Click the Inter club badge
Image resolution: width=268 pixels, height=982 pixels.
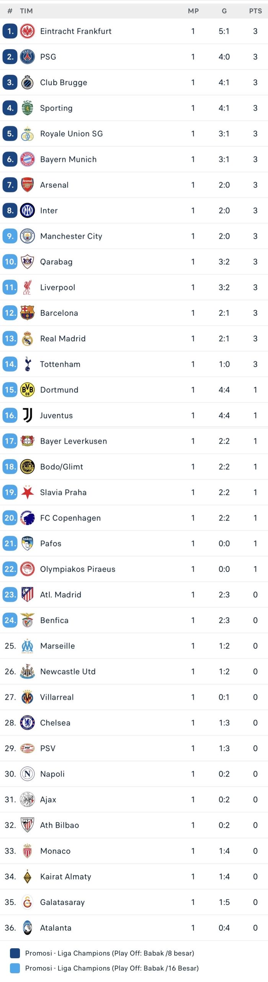coord(27,211)
